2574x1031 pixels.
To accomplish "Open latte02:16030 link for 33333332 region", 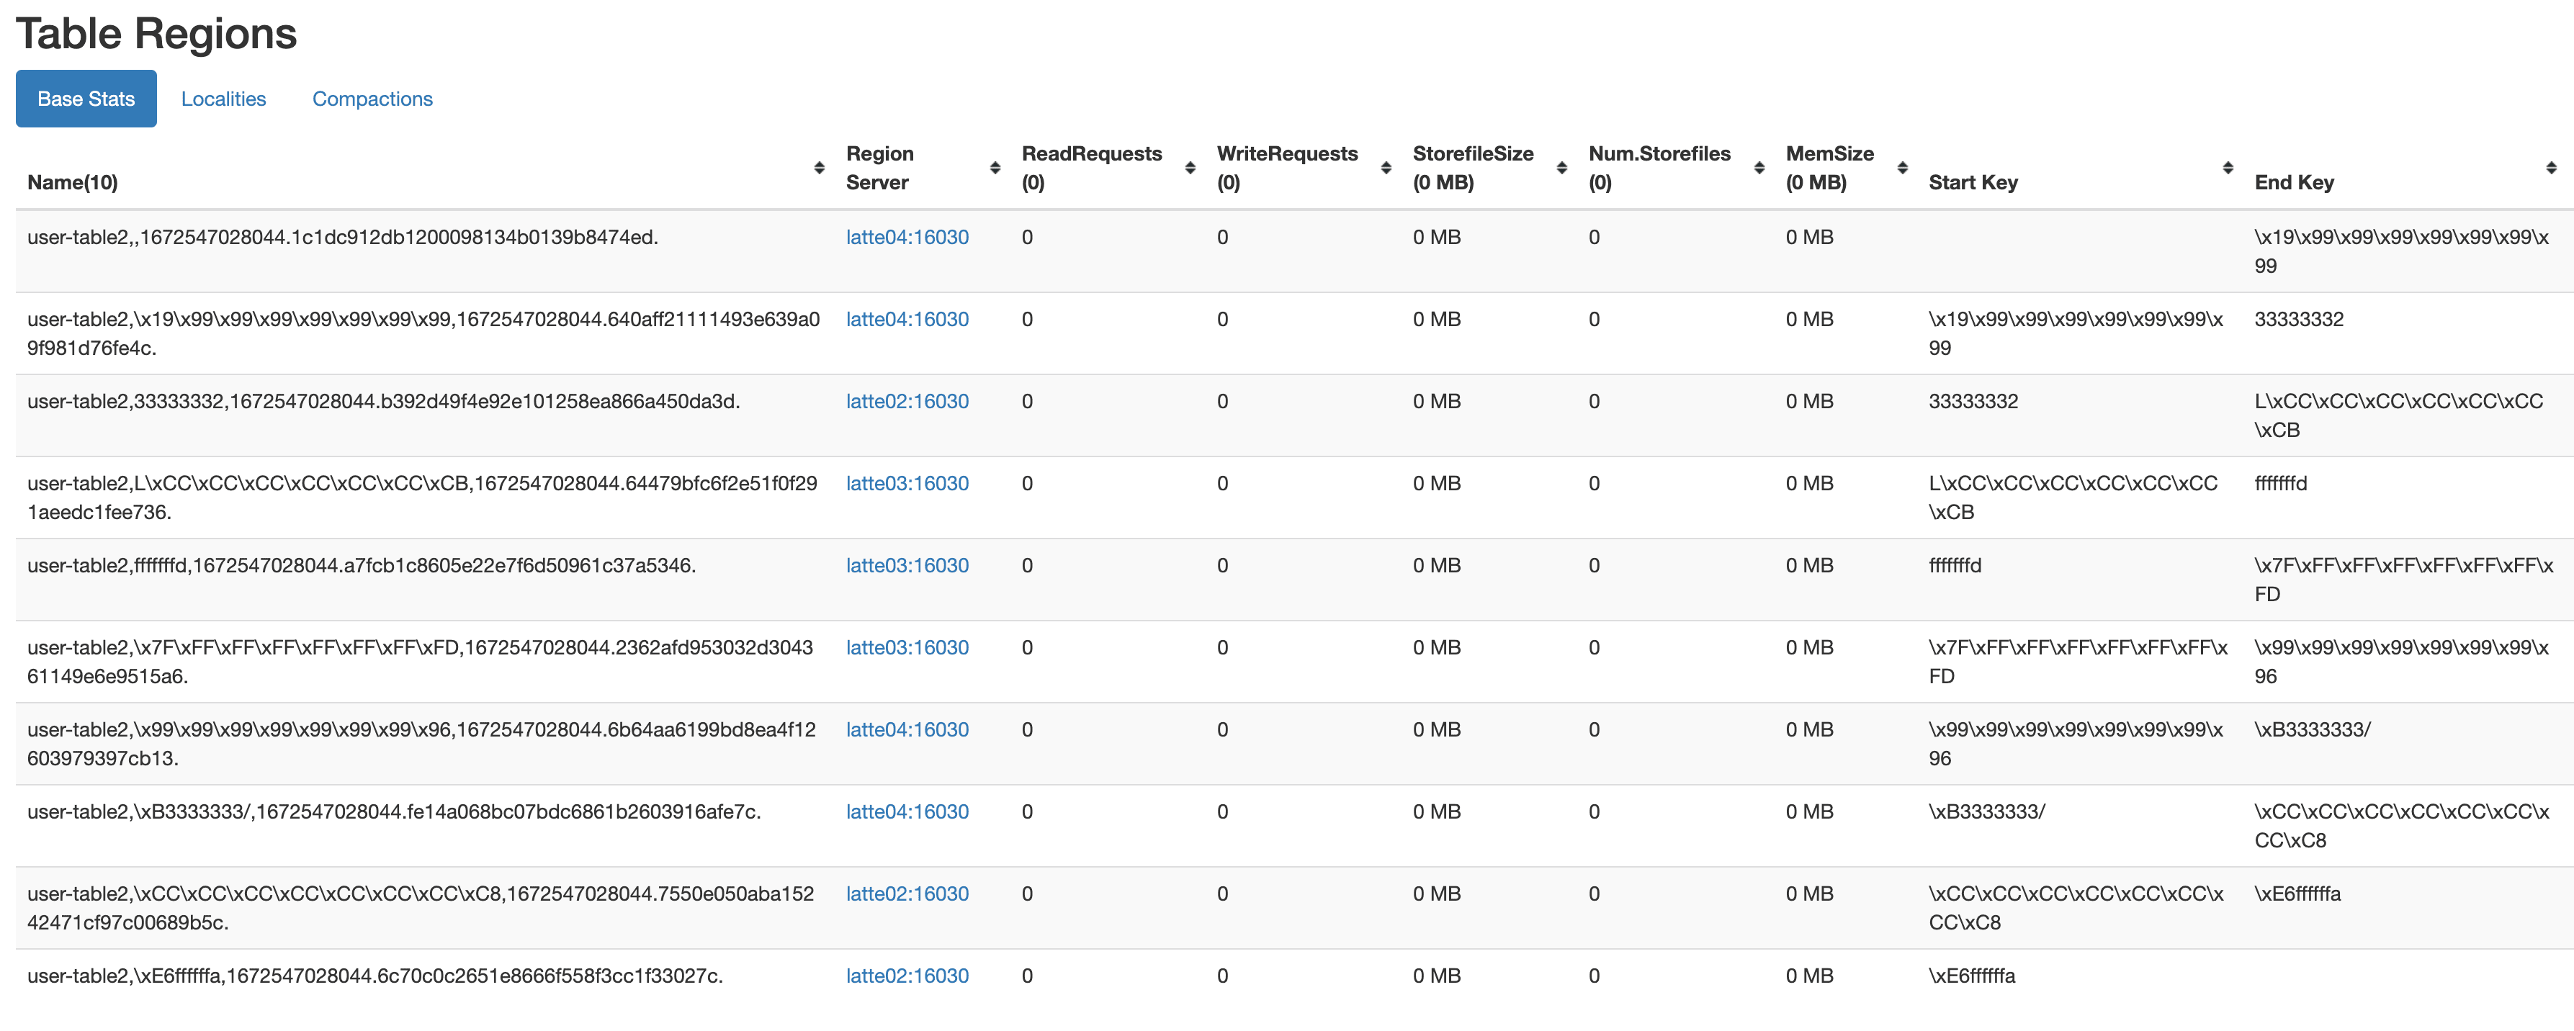I will tap(906, 402).
